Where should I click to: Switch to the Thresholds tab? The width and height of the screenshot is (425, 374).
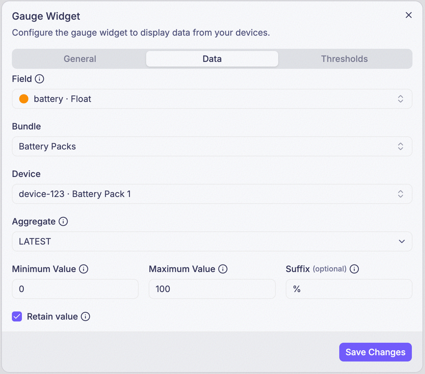345,59
